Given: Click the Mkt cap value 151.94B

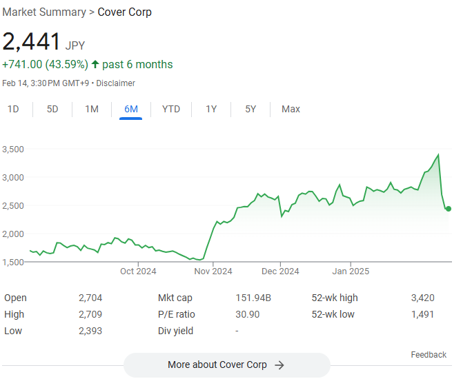Looking at the screenshot, I should coord(254,298).
